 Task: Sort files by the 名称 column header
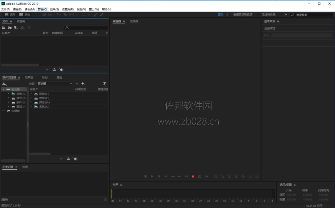click(x=6, y=33)
